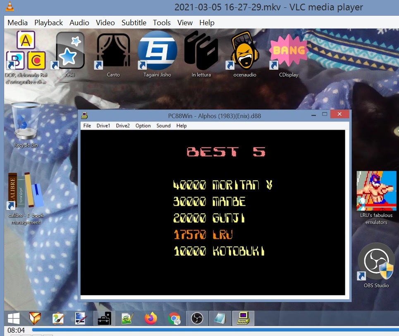Viewport: 399px width, 336px height.
Task: Open the Playback menu
Action: pos(48,23)
